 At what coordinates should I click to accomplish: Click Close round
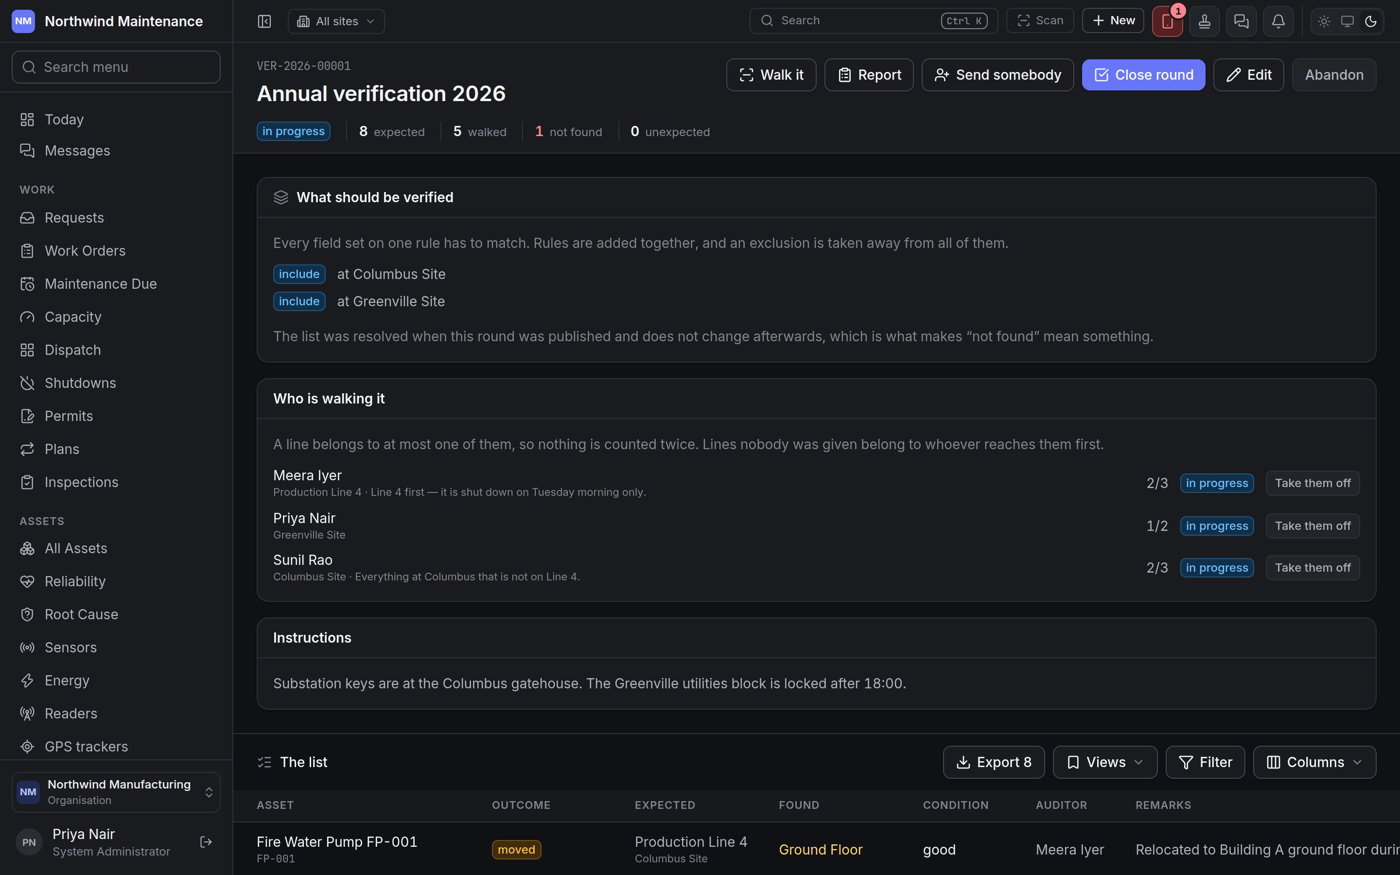pyautogui.click(x=1143, y=75)
